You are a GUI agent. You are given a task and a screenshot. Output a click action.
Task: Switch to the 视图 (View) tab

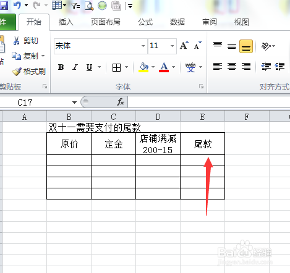click(x=241, y=22)
